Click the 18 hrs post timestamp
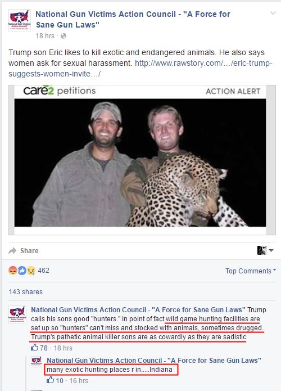Image resolution: width=281 pixels, height=391 pixels. pos(45,36)
